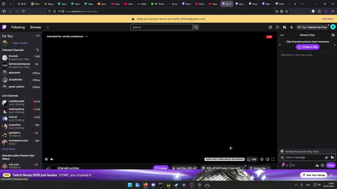This screenshot has height=189, width=337.
Task: Open the 7TV emote menu in chat input
Action: tap(332, 157)
